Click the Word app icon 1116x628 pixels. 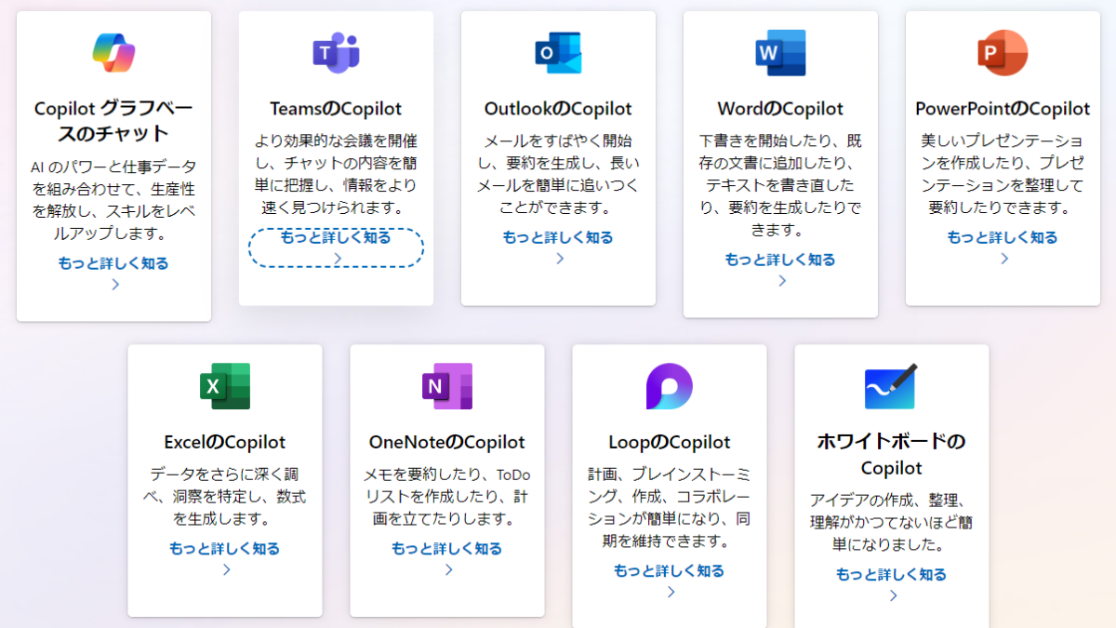click(x=779, y=52)
